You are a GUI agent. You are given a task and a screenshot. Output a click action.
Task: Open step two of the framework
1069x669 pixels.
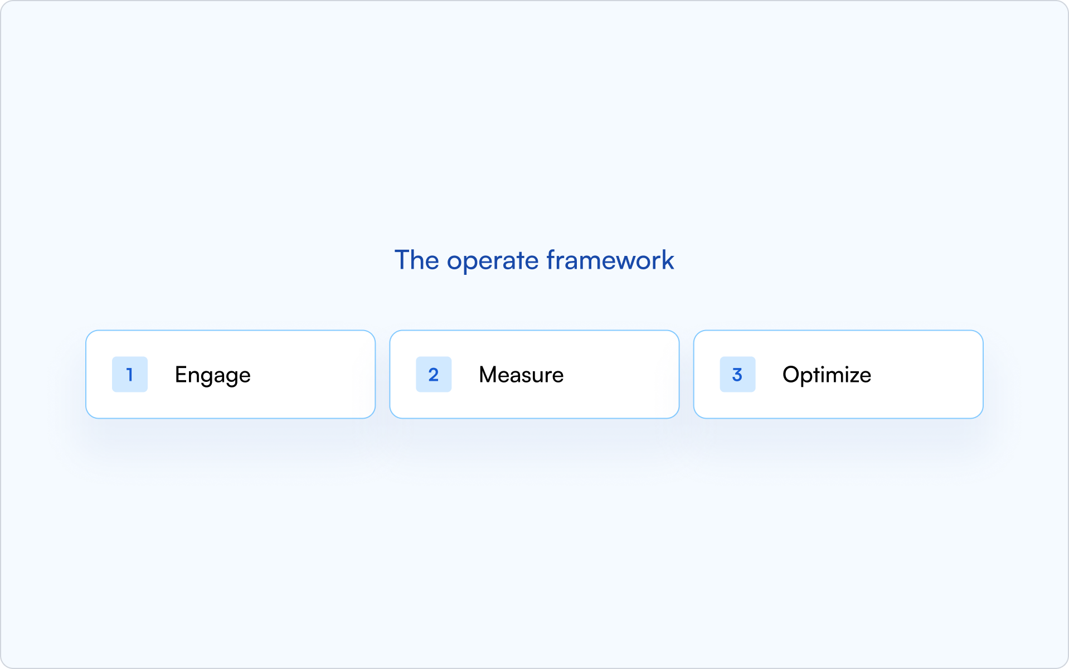[534, 374]
